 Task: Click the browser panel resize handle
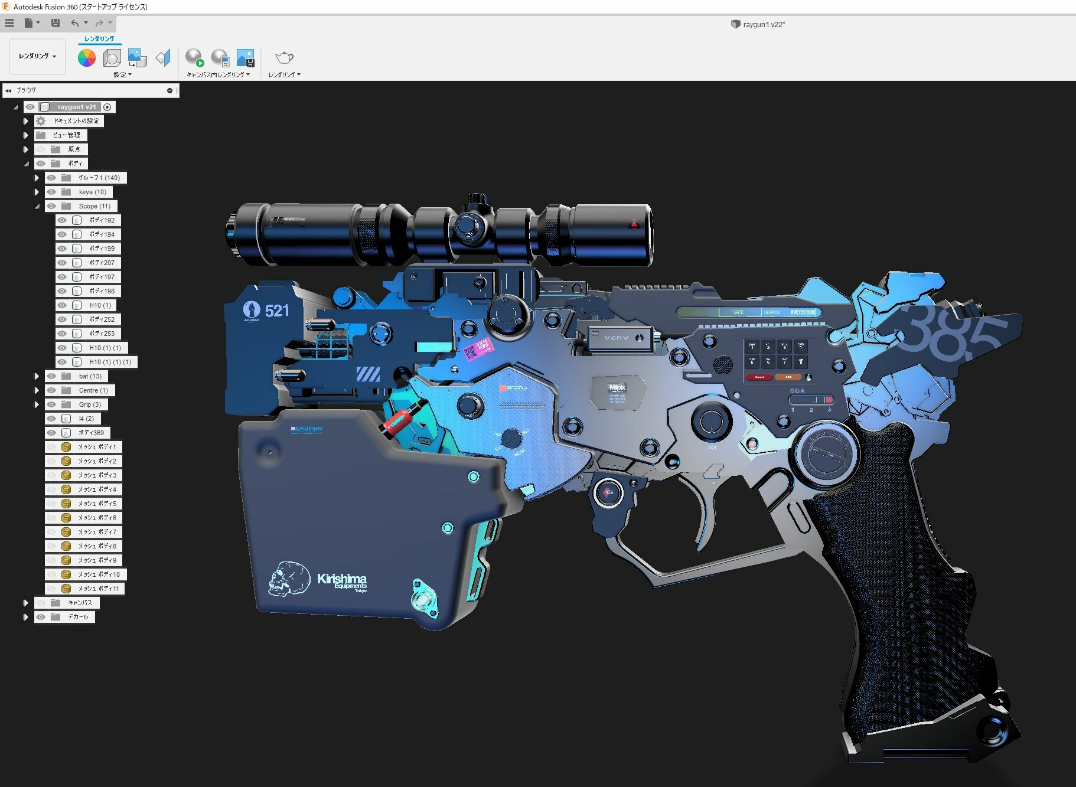[x=178, y=90]
